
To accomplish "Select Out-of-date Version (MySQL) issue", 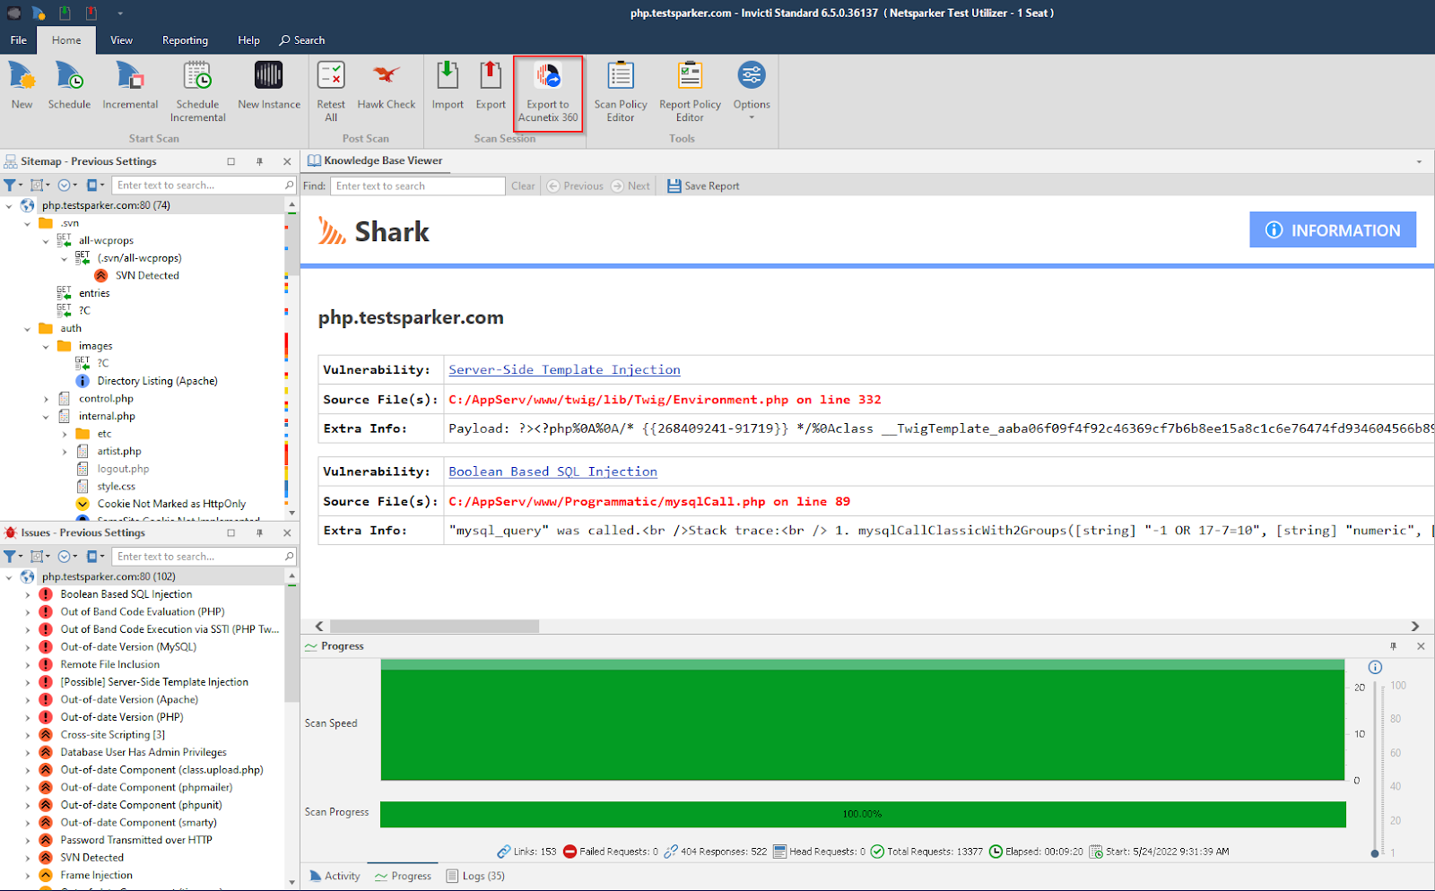I will 128,646.
